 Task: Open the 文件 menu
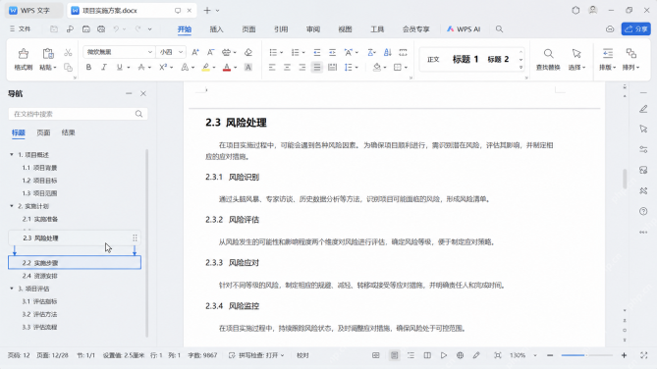pos(20,28)
